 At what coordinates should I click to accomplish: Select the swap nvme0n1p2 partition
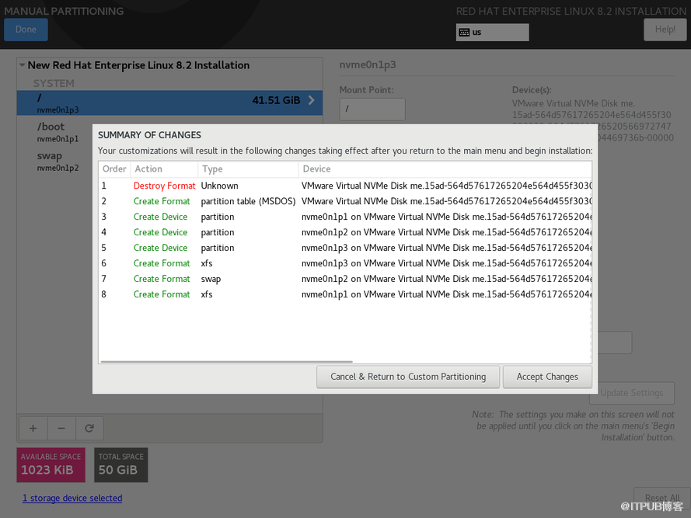(x=58, y=162)
